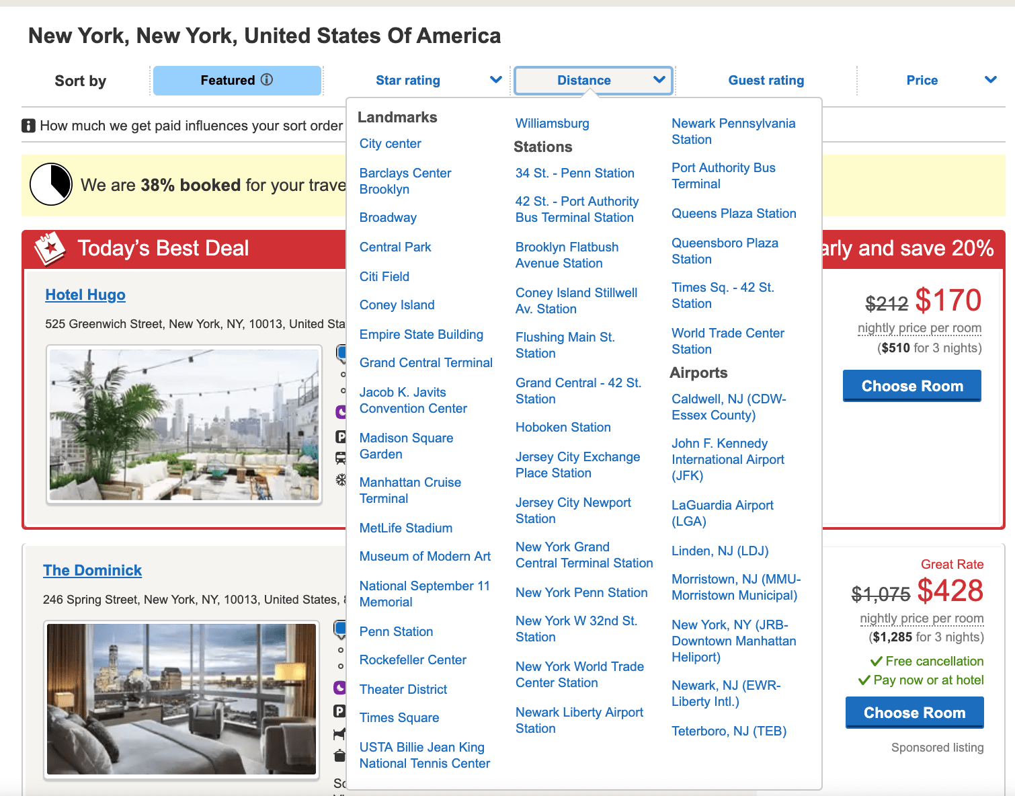Open the Hotel Hugo hotel page
The height and width of the screenshot is (796, 1015).
[85, 294]
